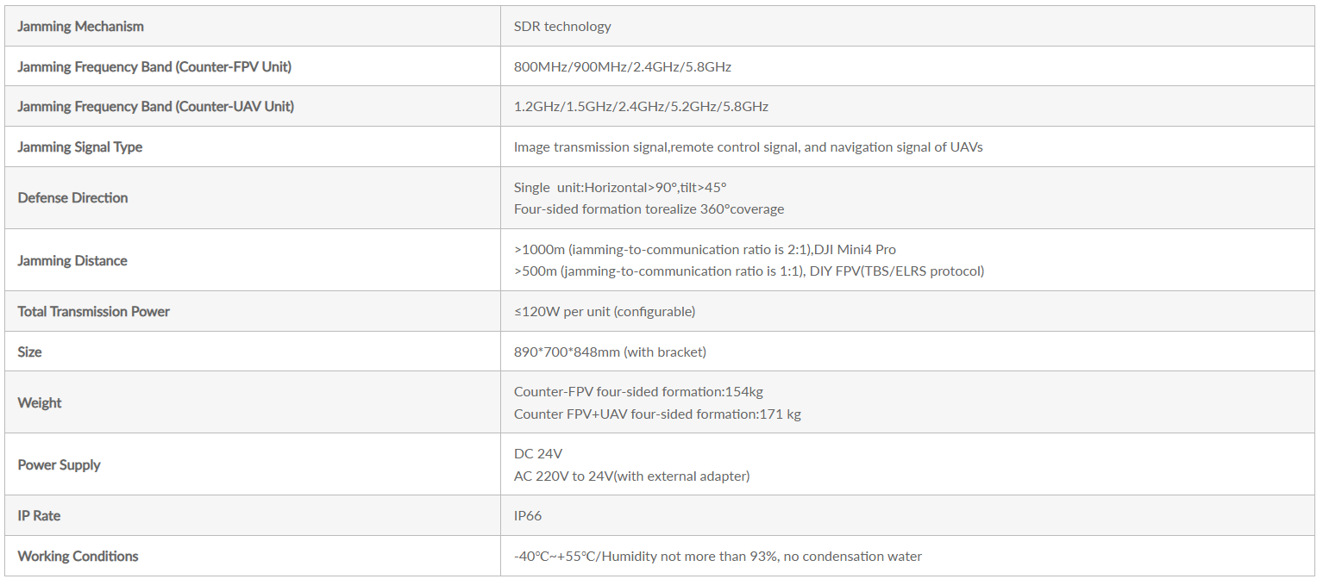This screenshot has height=579, width=1317.
Task: Select the >500m DIY FPV line
Action: (749, 271)
